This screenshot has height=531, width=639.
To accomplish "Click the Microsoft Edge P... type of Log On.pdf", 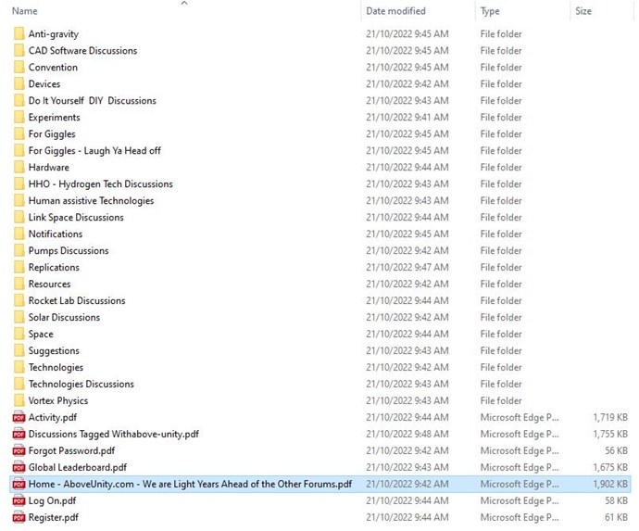I will 520,500.
